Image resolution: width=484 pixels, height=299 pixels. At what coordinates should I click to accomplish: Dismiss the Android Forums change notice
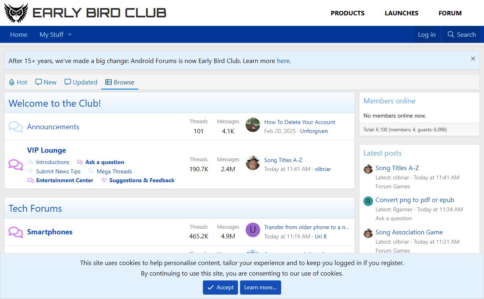point(473,59)
